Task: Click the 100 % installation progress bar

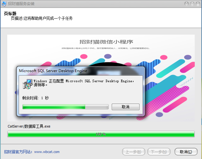Action: click(x=101, y=134)
